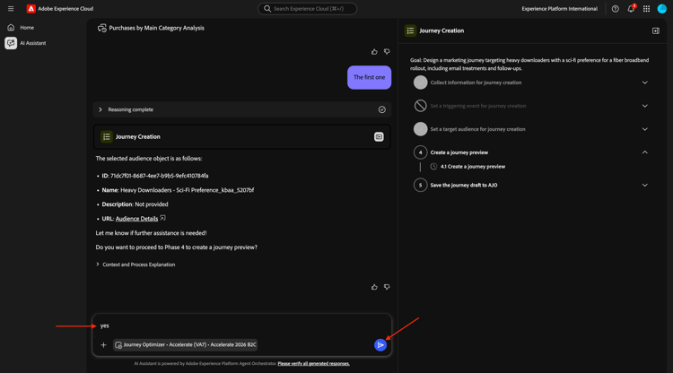Expand Save the journey draft to AJO
Viewport: 673px width, 373px height.
coord(644,186)
